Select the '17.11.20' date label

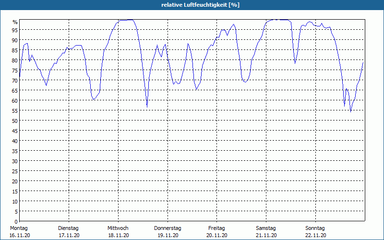coord(69,236)
